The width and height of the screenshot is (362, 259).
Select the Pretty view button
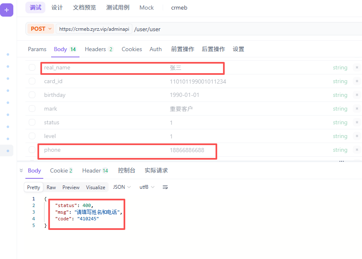pos(33,187)
